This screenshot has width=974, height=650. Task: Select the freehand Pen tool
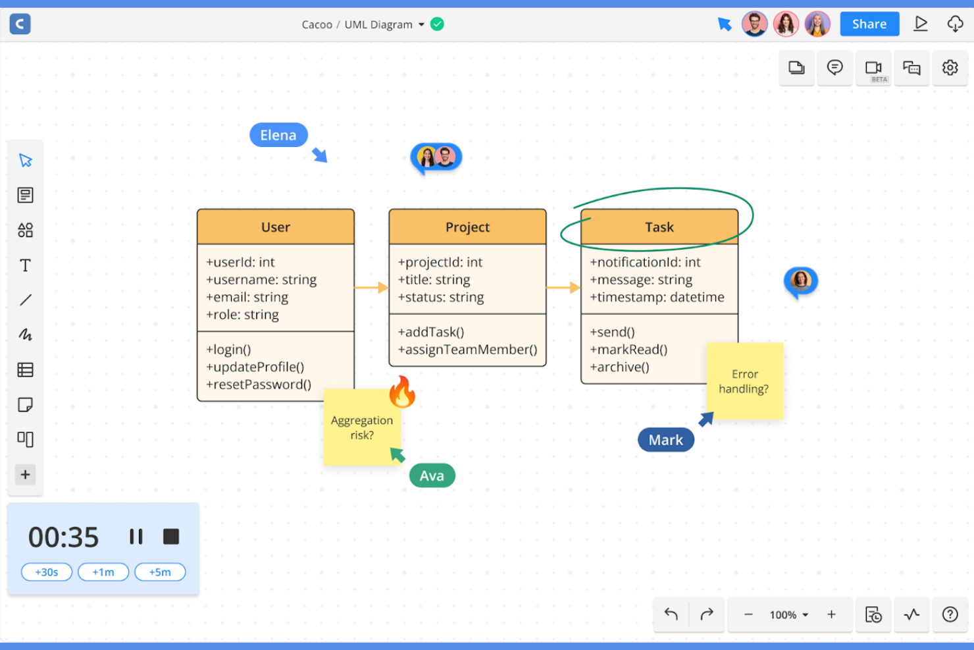(x=25, y=335)
